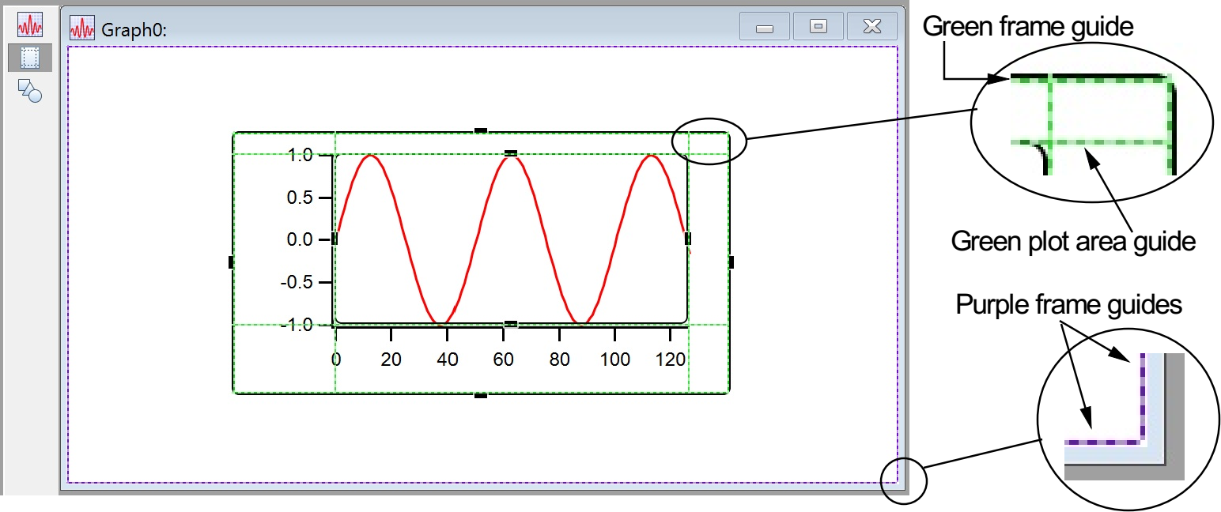Click the top-middle handle of the graph frame
The width and height of the screenshot is (1221, 512).
click(x=480, y=131)
